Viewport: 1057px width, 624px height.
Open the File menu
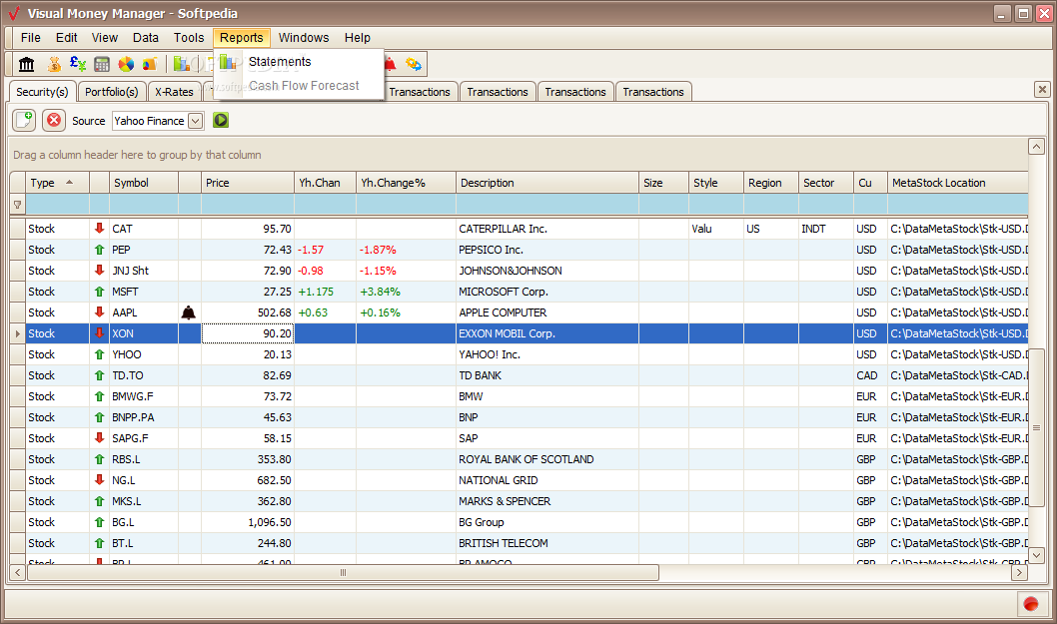pos(30,38)
